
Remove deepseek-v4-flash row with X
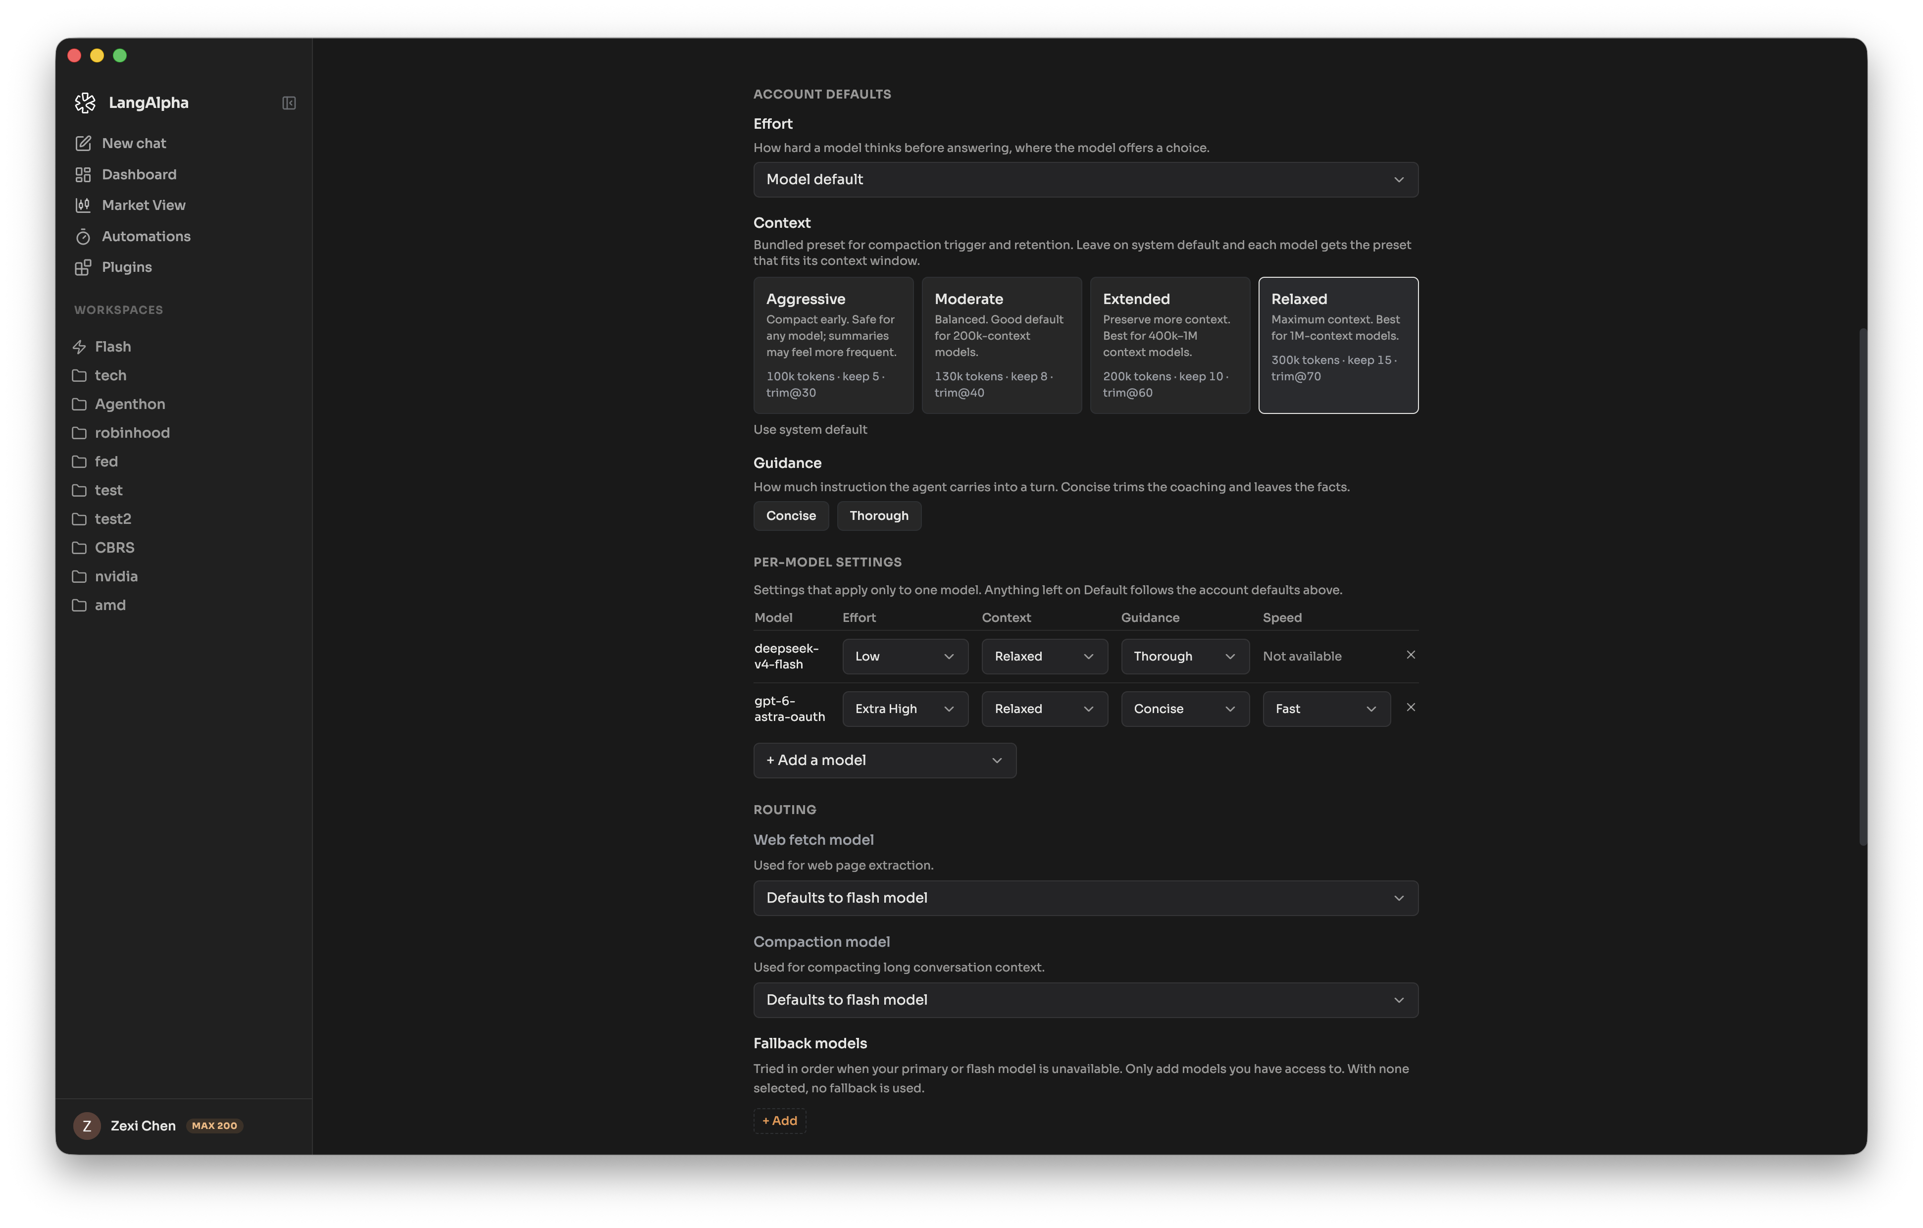click(x=1410, y=655)
